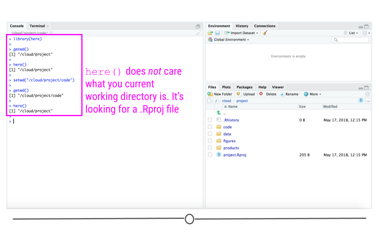Click the Delete button
Screen dimensions: 379x237
tap(268, 94)
